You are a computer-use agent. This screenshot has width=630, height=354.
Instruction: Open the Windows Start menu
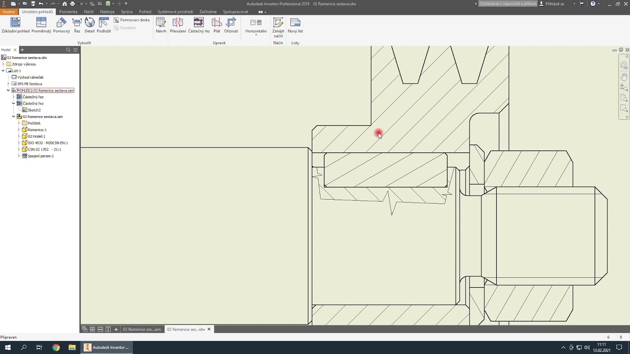point(8,347)
